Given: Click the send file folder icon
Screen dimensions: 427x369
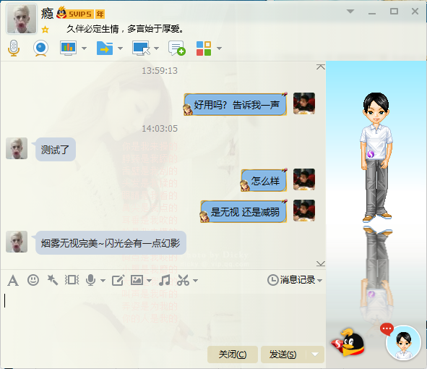Looking at the screenshot, I should click(105, 48).
